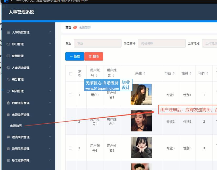The height and width of the screenshot is (170, 217).
Task: Open avatar photo in row 2
Action: [141, 121]
